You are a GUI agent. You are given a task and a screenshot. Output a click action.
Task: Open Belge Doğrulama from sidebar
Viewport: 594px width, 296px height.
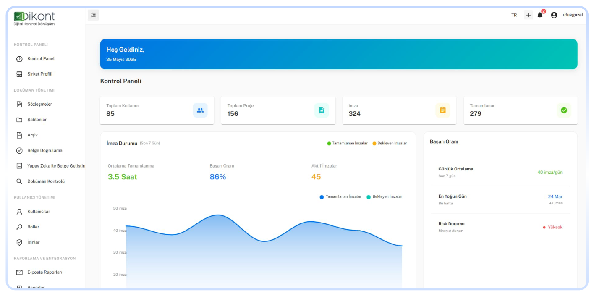click(44, 150)
